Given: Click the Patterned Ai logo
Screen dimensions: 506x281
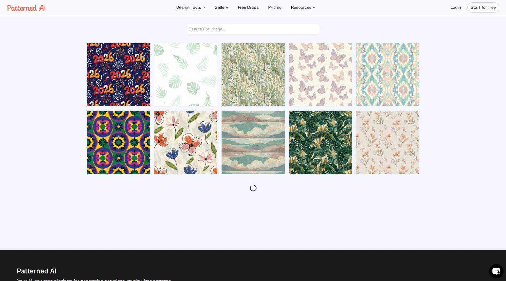Looking at the screenshot, I should 26,8.
